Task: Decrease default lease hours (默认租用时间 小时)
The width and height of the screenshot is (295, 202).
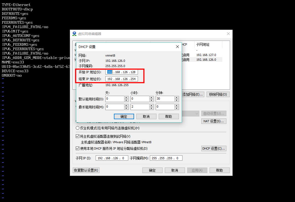Action: coord(151,100)
